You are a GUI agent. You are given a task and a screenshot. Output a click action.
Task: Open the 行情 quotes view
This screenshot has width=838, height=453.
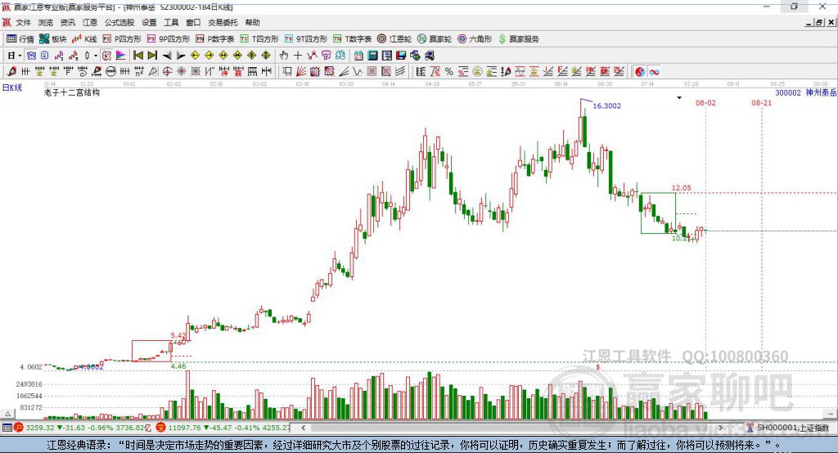click(x=20, y=39)
